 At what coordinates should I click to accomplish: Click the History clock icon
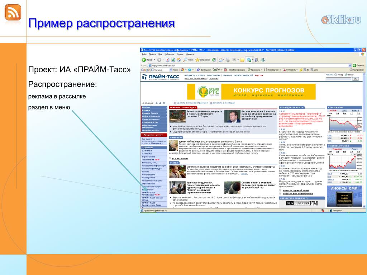[x=214, y=60]
